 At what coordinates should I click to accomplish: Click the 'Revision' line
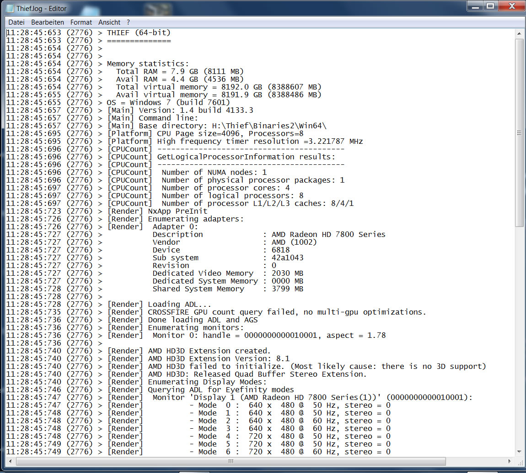[x=215, y=265]
